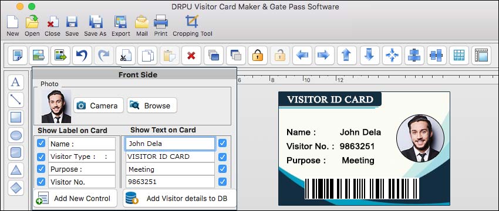Click the Camera button

(99, 105)
